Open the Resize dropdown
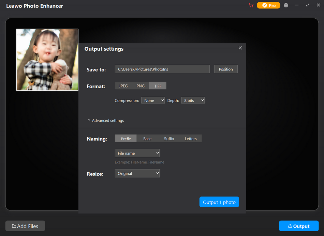Screen dimensions: 324x236 [x=137, y=173]
